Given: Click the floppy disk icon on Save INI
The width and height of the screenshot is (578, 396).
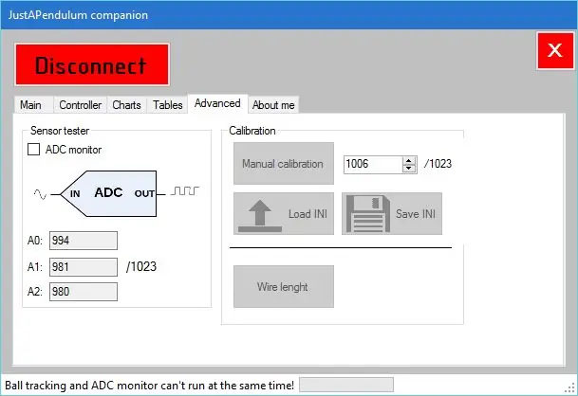Looking at the screenshot, I should [368, 214].
